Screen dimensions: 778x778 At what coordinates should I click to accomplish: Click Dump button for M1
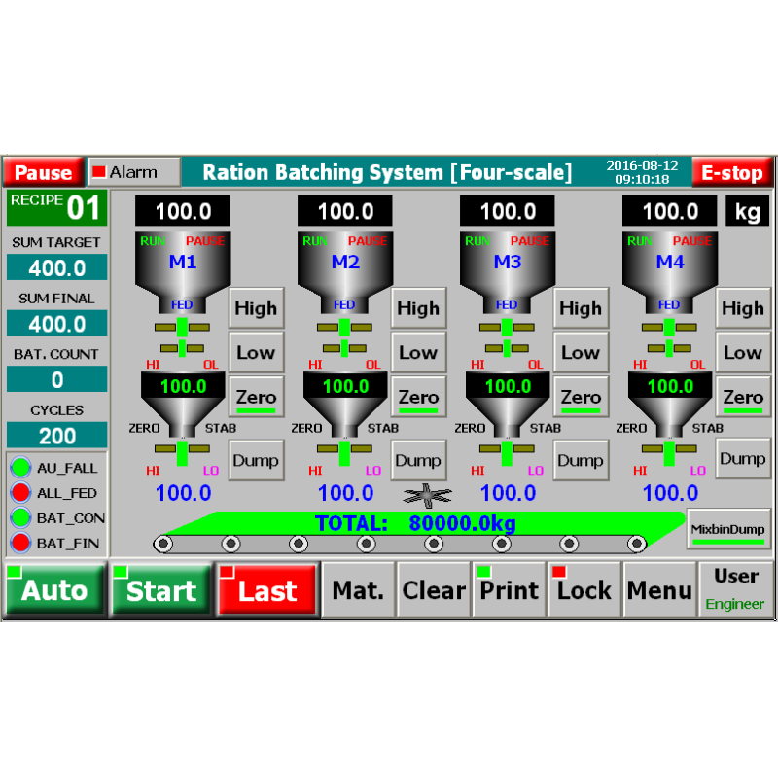256,460
